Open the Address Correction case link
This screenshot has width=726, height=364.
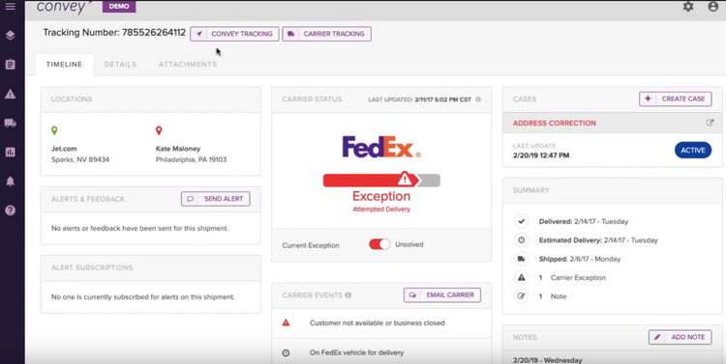(x=555, y=124)
